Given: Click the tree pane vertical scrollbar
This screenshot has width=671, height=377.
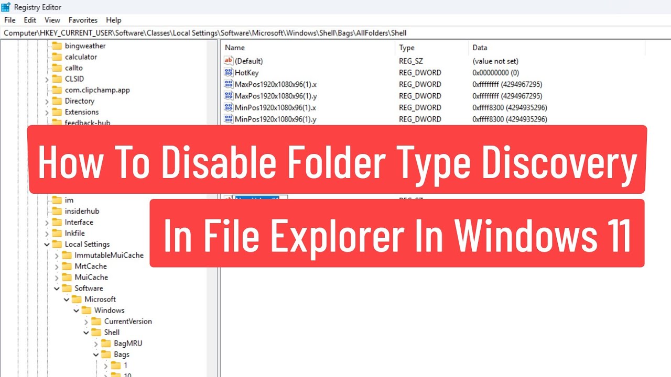Looking at the screenshot, I should pos(211,209).
